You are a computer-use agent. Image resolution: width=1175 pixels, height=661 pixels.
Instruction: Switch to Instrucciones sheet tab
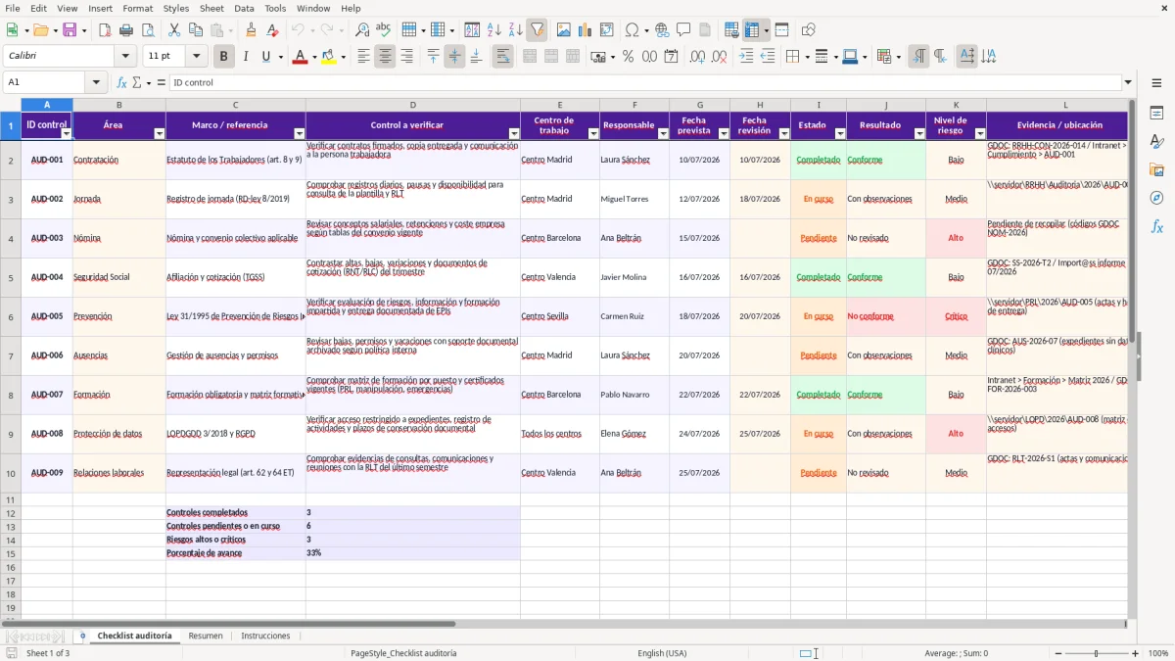[265, 637]
